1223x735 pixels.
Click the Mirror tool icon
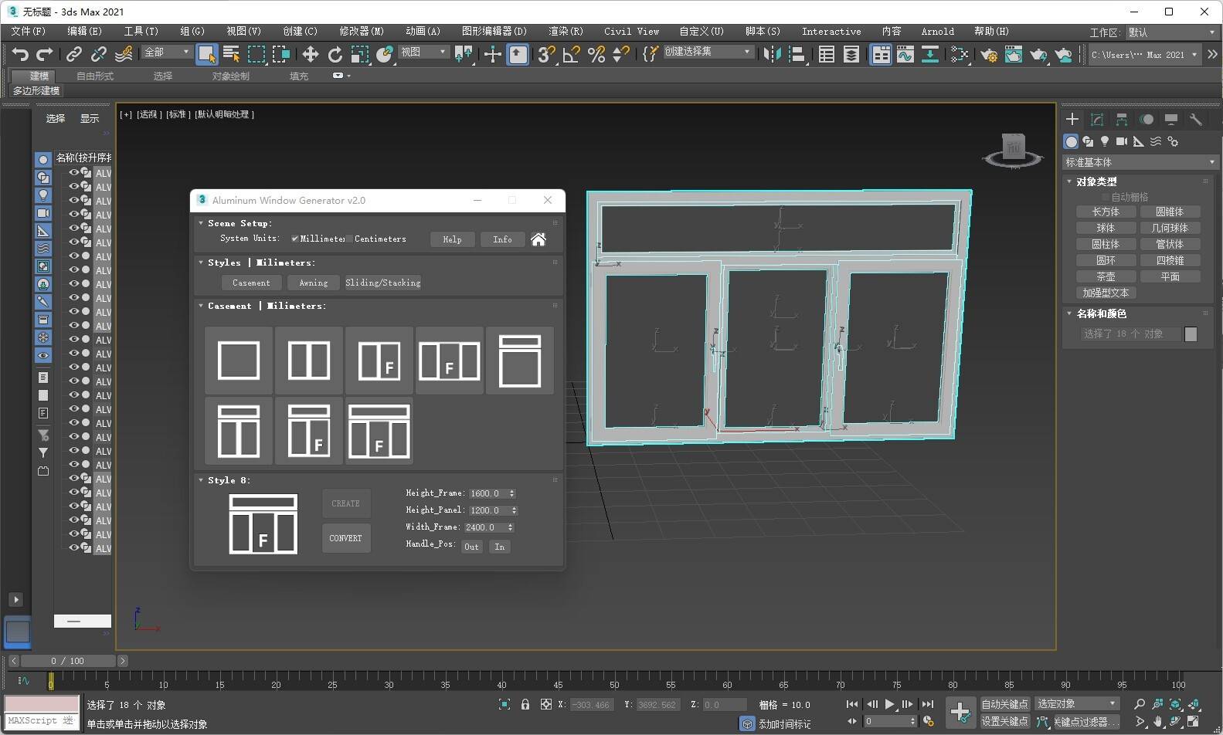pos(771,54)
